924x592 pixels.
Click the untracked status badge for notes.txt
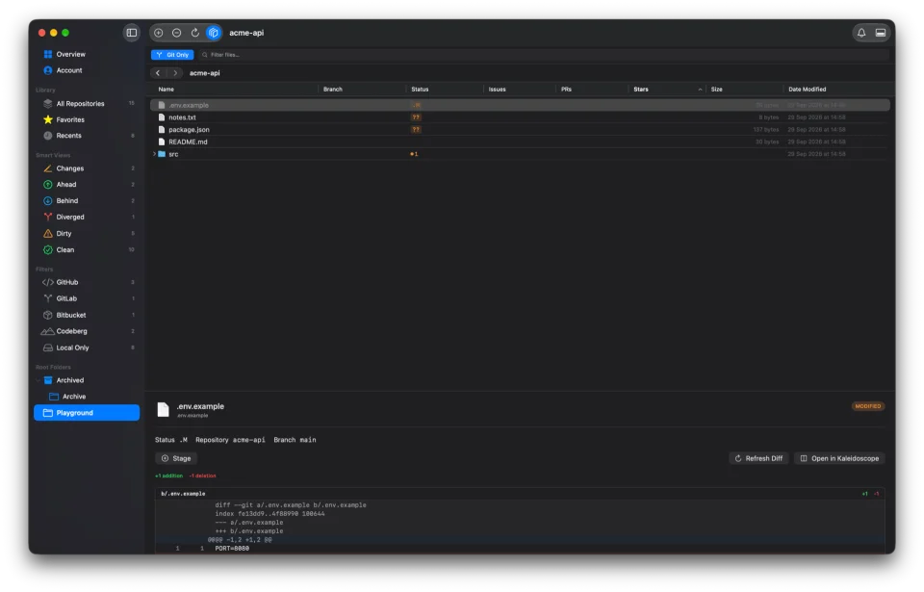(x=416, y=117)
